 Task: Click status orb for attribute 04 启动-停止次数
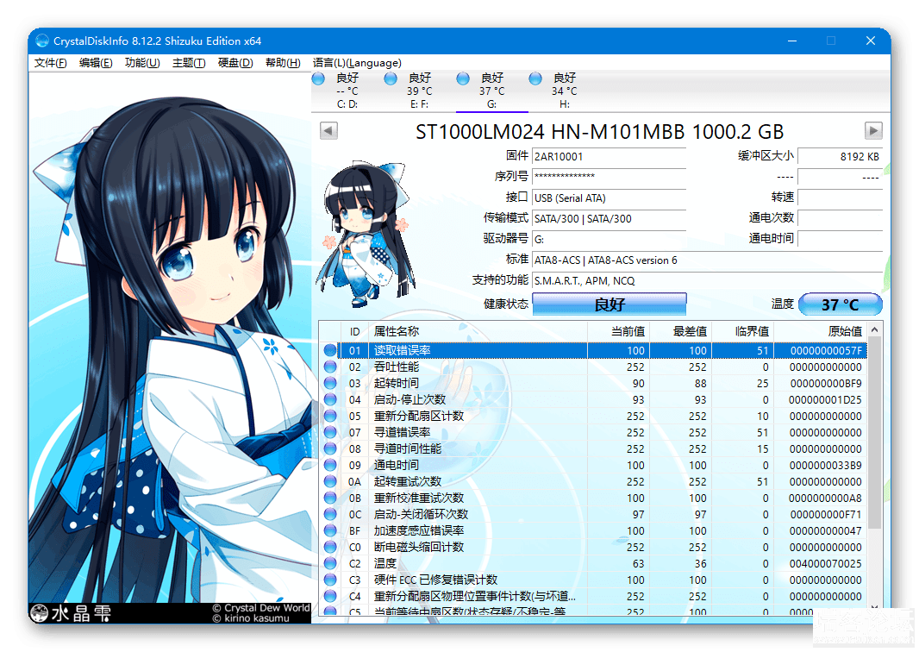(x=330, y=399)
